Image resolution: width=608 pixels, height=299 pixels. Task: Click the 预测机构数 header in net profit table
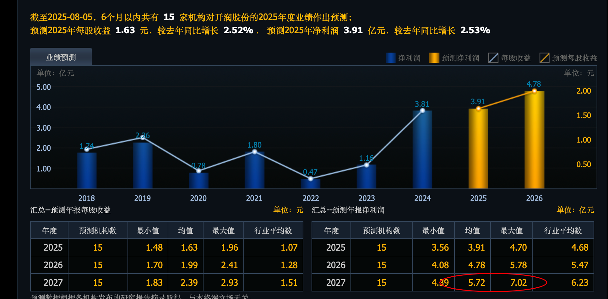(382, 231)
